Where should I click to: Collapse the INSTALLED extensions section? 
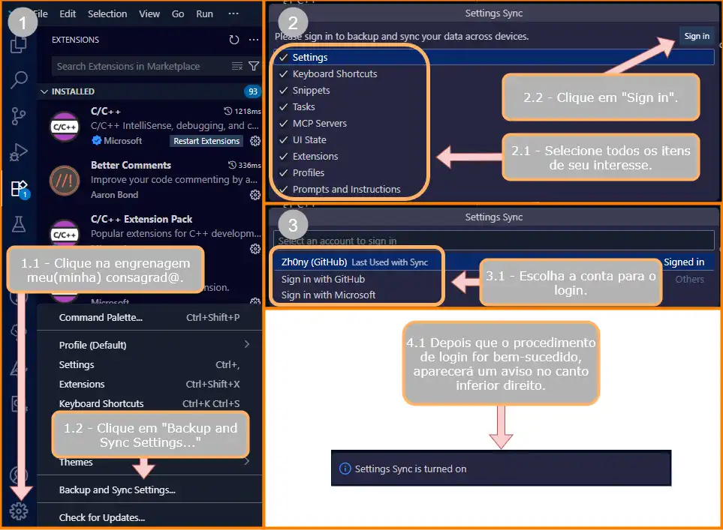pyautogui.click(x=44, y=91)
